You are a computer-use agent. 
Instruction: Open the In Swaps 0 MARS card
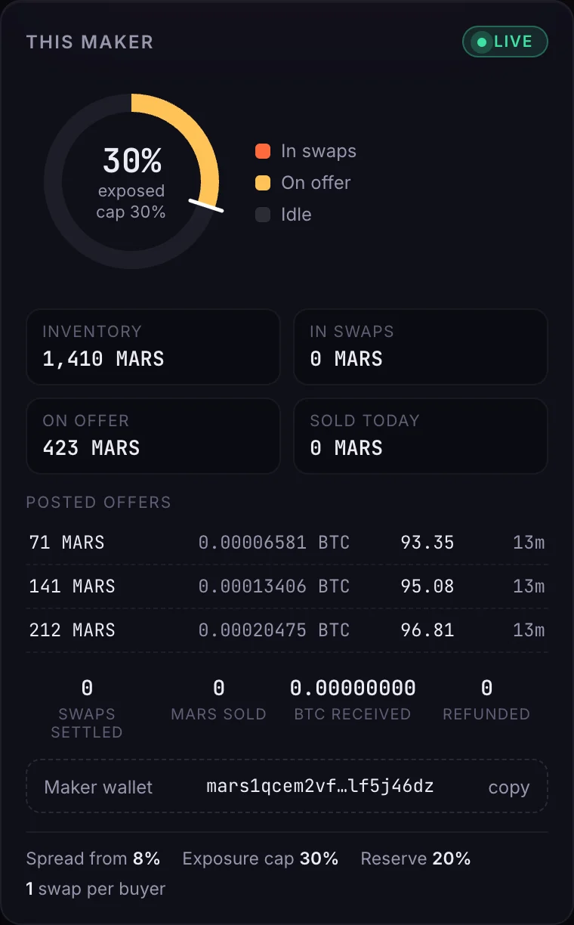pos(421,347)
